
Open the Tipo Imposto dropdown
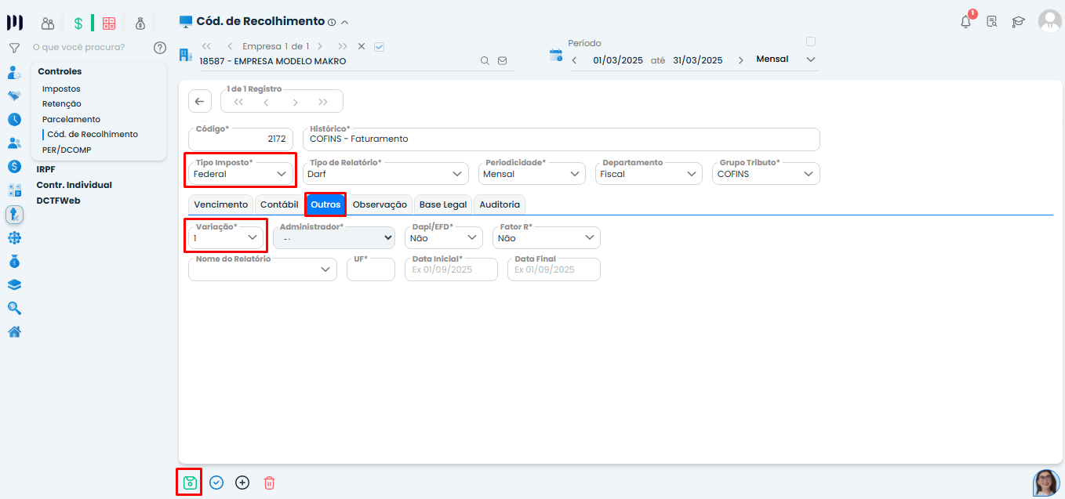(x=240, y=174)
